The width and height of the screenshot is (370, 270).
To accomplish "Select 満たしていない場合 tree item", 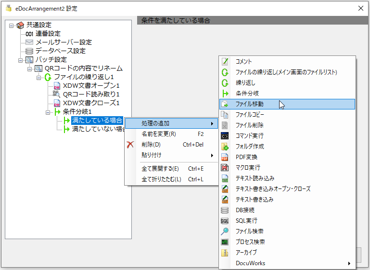I will (x=99, y=129).
